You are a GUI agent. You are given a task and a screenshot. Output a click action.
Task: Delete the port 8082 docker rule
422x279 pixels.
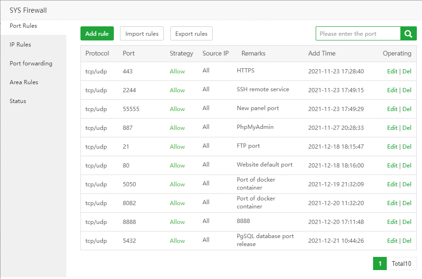(407, 203)
